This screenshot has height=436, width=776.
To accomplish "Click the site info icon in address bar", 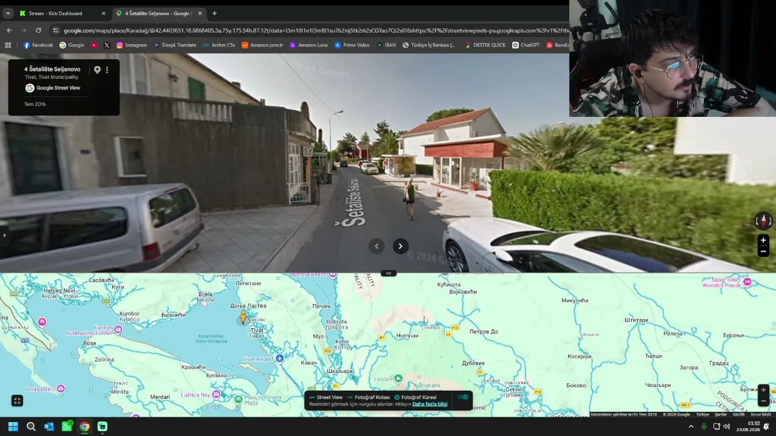I will pos(56,30).
